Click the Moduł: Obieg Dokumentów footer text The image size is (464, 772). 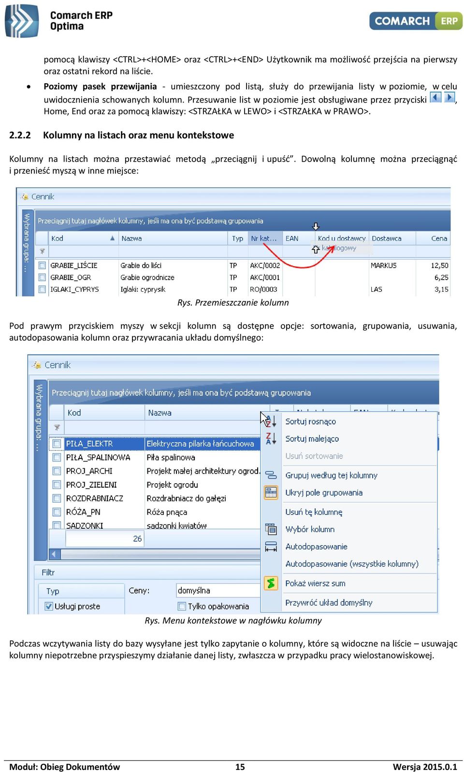click(65, 766)
